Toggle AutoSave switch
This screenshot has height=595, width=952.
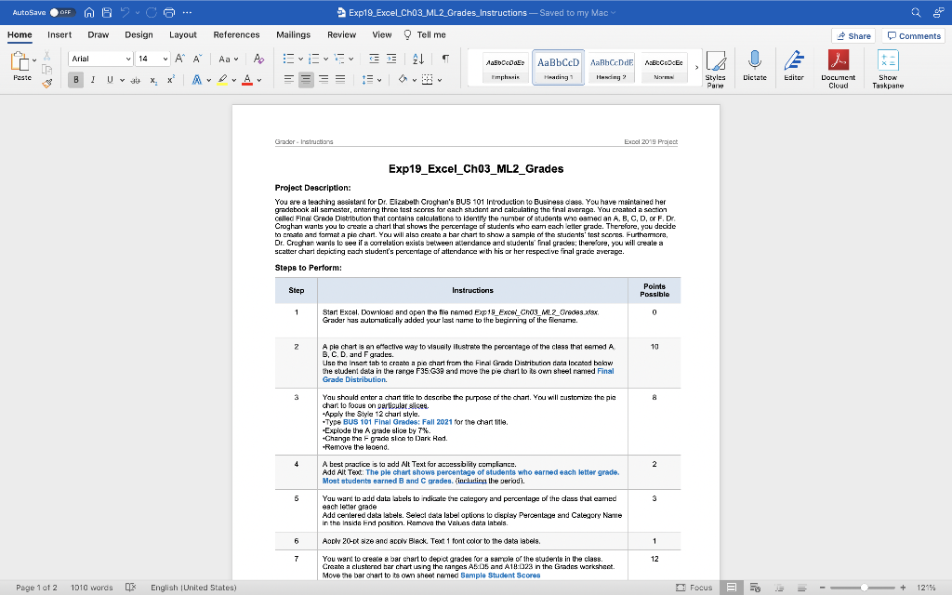tap(62, 12)
